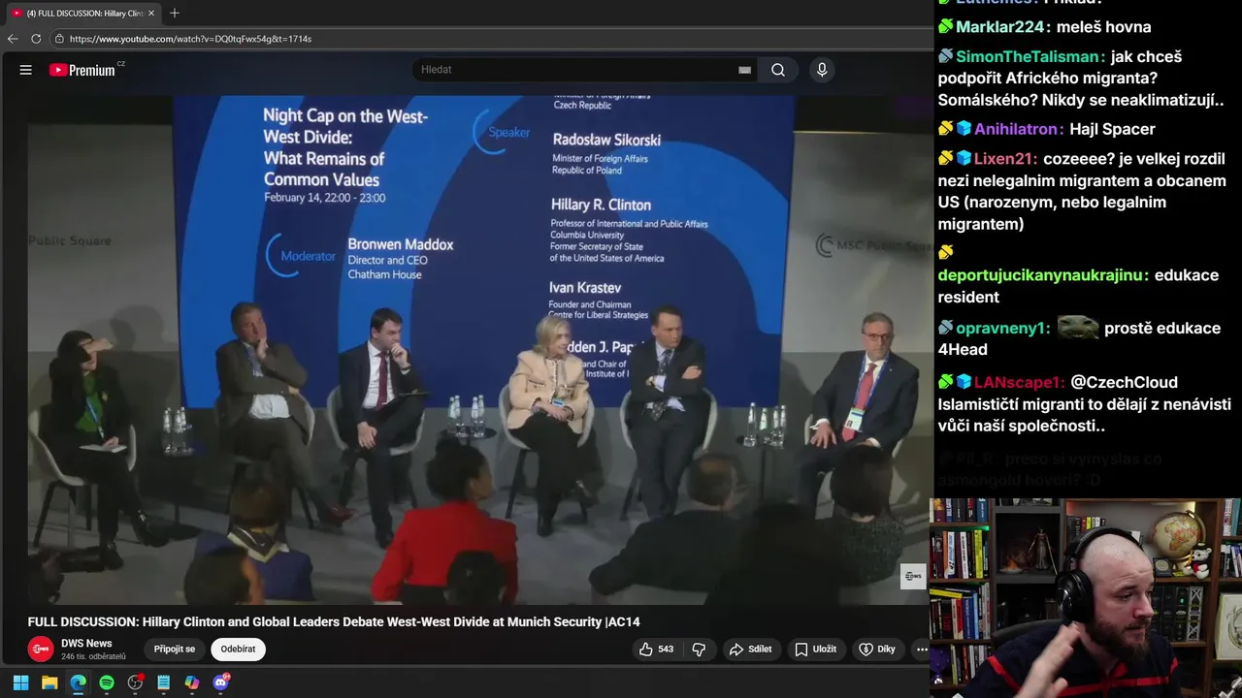Click the streamer webcam overlay
This screenshot has width=1242, height=698.
[1086, 598]
